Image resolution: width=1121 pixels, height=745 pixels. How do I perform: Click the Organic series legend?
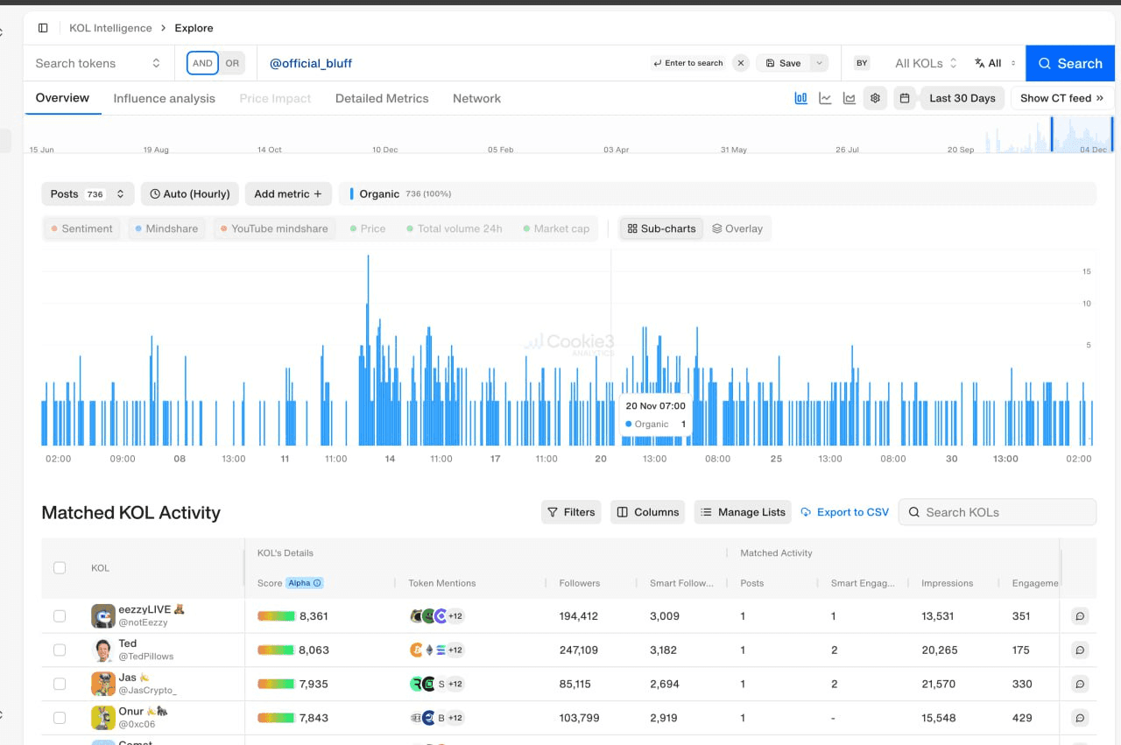click(x=401, y=193)
